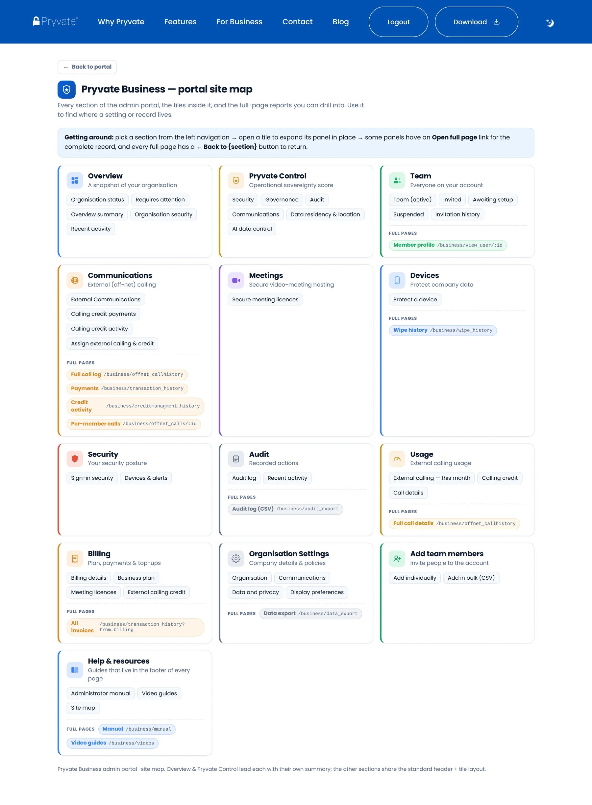Image resolution: width=592 pixels, height=805 pixels.
Task: Open the Business plan tile
Action: click(136, 578)
